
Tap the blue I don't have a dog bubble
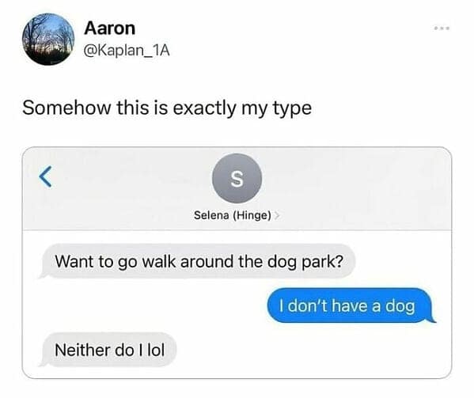click(351, 305)
